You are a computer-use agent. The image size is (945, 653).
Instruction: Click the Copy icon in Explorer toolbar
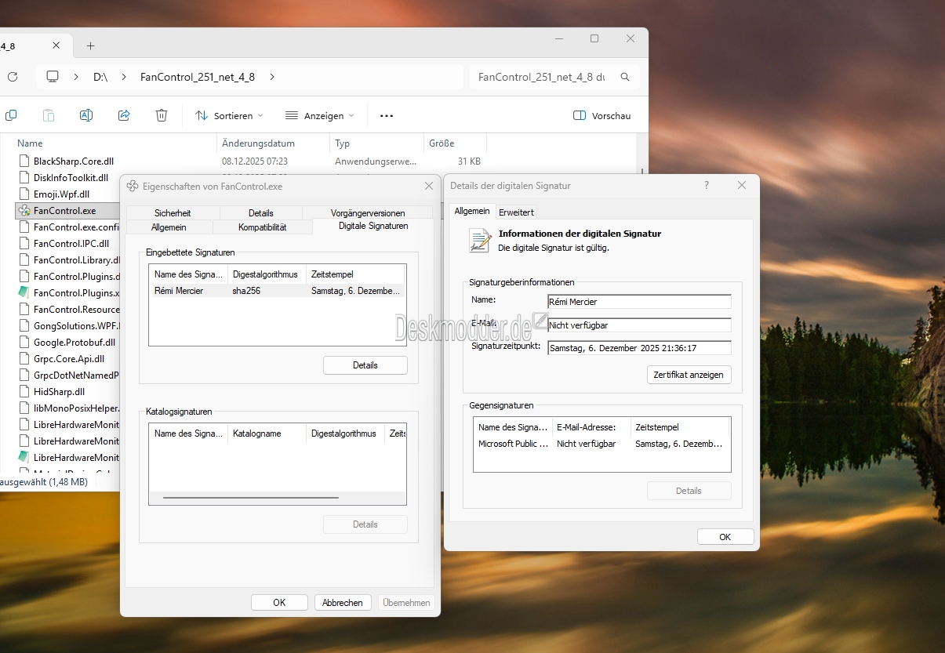click(x=11, y=115)
